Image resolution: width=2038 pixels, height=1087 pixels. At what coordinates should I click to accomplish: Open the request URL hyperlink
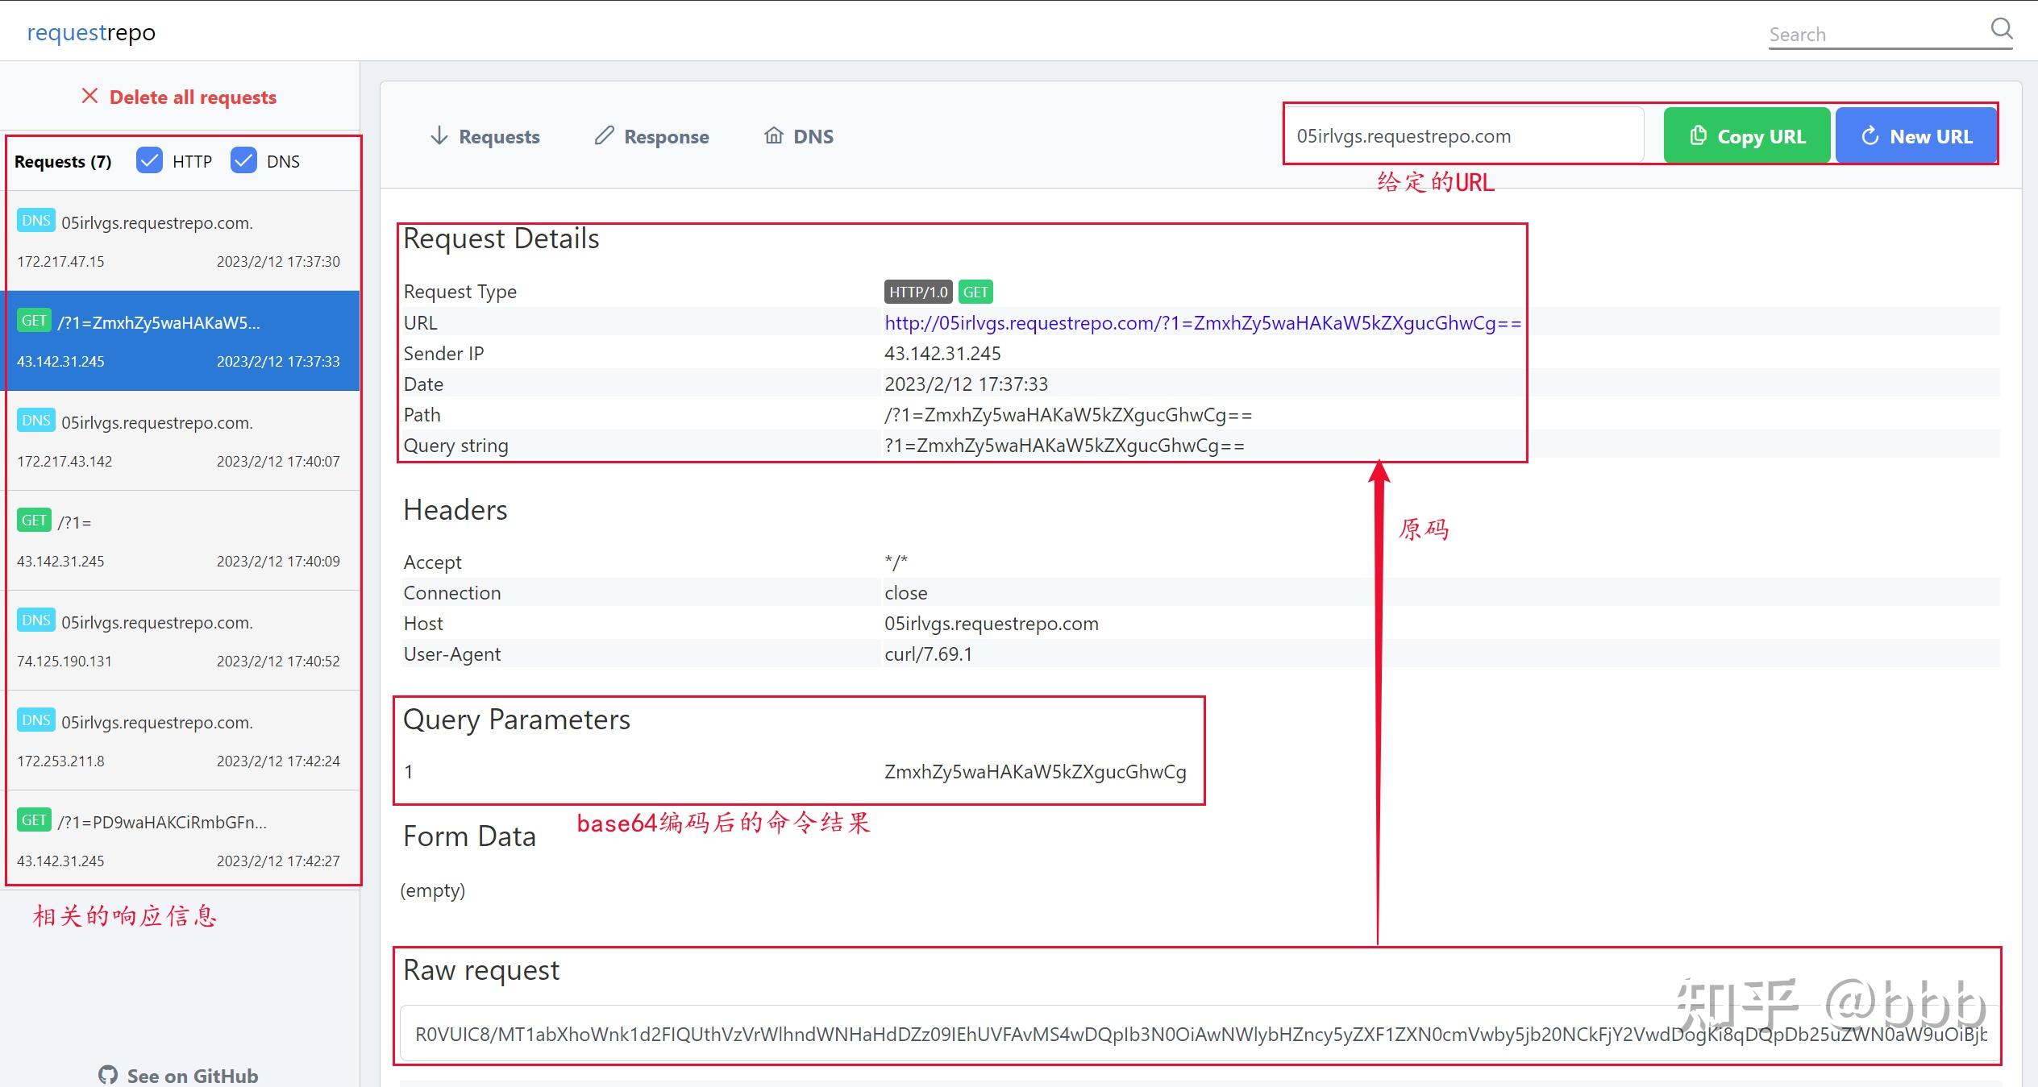pyautogui.click(x=1202, y=323)
